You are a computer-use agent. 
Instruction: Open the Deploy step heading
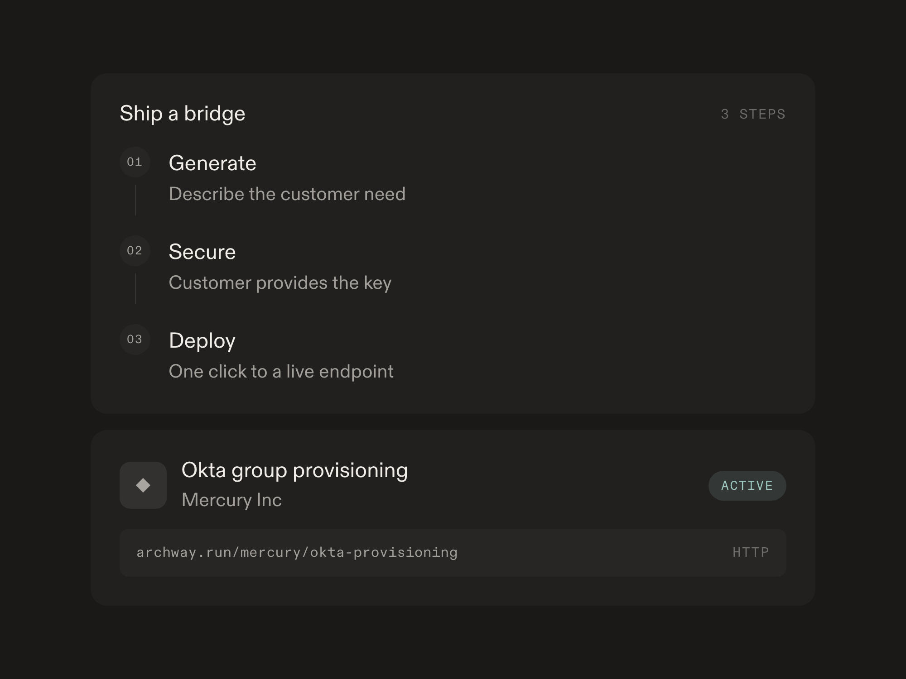pyautogui.click(x=202, y=341)
